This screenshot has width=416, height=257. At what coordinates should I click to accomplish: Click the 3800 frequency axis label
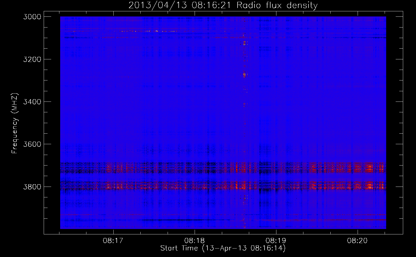pyautogui.click(x=32, y=187)
